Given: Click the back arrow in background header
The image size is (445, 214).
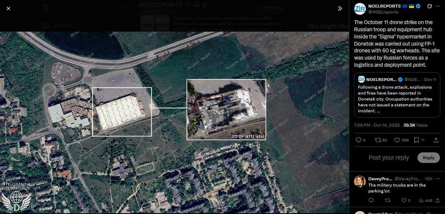Looking at the screenshot, I should pyautogui.click(x=125, y=8).
